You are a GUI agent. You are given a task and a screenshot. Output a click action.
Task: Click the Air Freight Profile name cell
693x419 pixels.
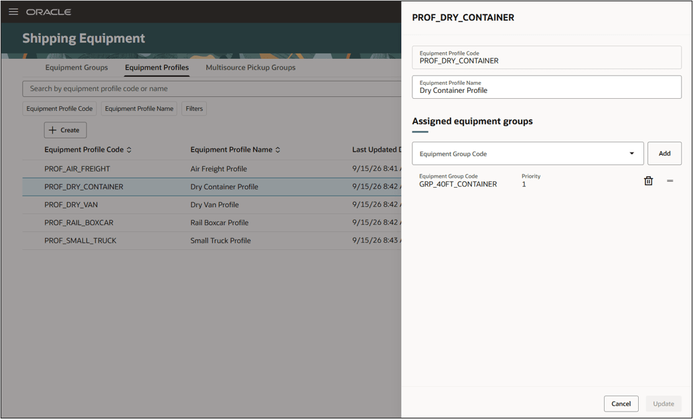(218, 169)
